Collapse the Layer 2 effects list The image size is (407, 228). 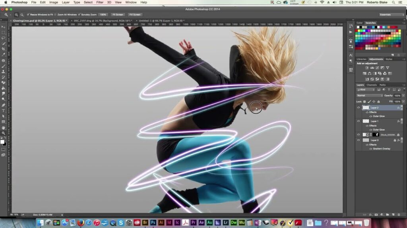pyautogui.click(x=401, y=108)
